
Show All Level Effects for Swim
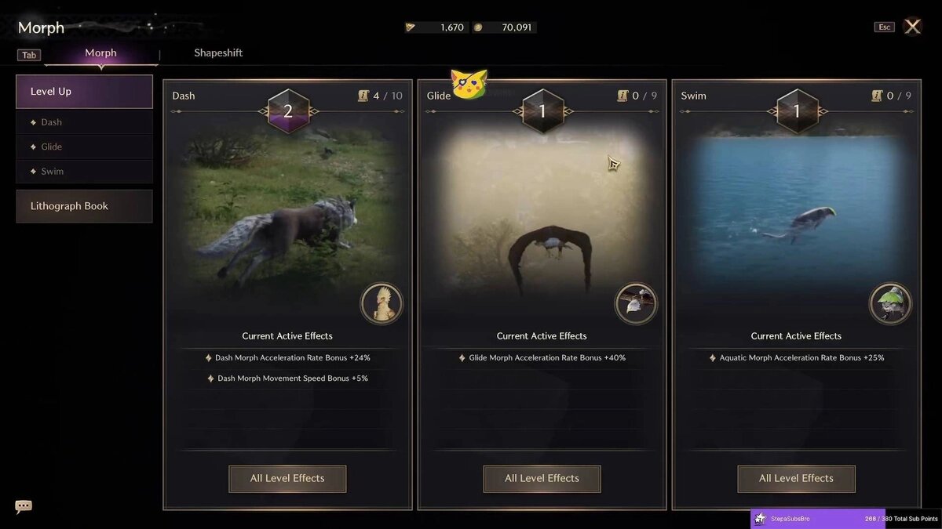796,478
